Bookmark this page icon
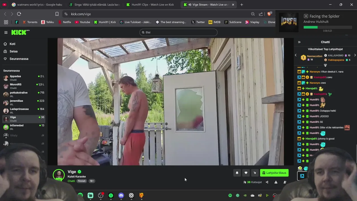Viewport: 357px width, 201px height. coord(57,14)
